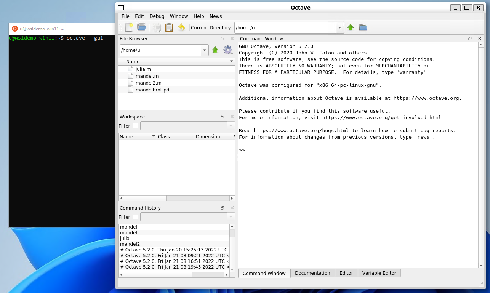Open the File Browser actions gear icon
Viewport: 490px width, 293px height.
(x=227, y=50)
